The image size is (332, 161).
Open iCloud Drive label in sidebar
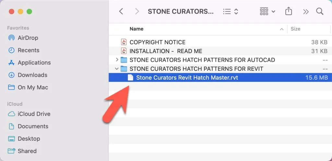click(x=34, y=114)
